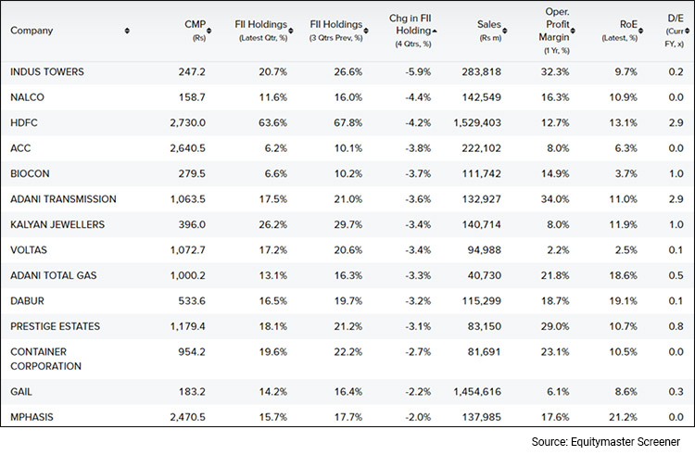This screenshot has height=455, width=695.
Task: Click the Sales column header label
Action: [x=488, y=25]
